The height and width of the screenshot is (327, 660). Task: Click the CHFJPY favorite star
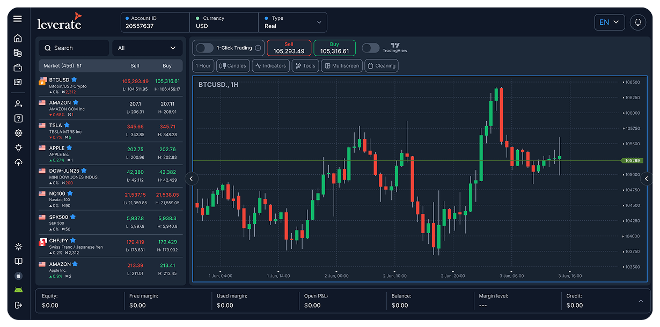73,241
